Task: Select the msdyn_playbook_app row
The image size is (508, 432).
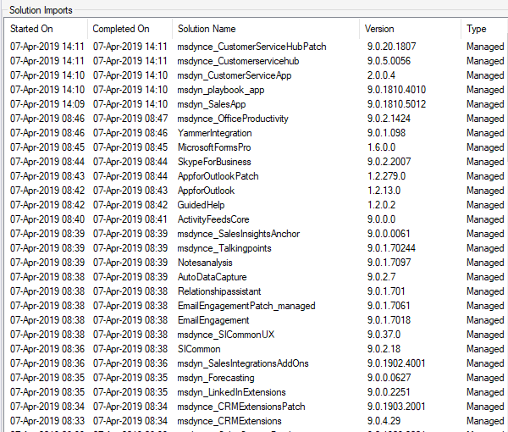Action: pos(256,90)
